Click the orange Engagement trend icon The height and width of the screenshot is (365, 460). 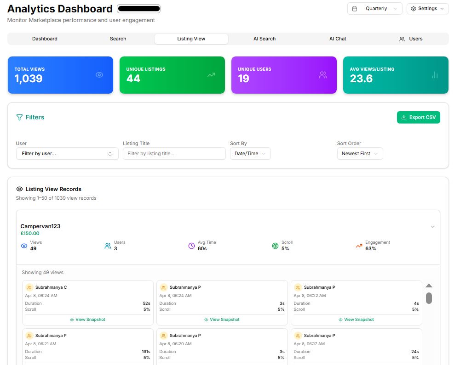click(x=359, y=246)
